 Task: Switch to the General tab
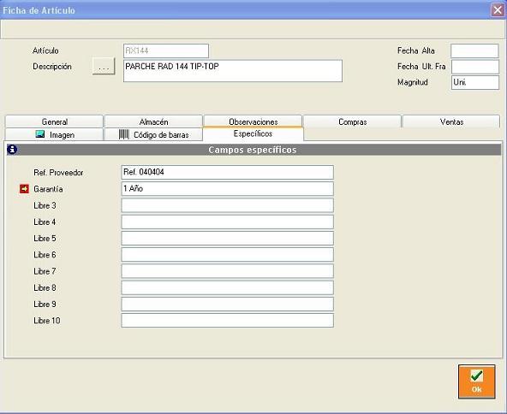pos(54,121)
